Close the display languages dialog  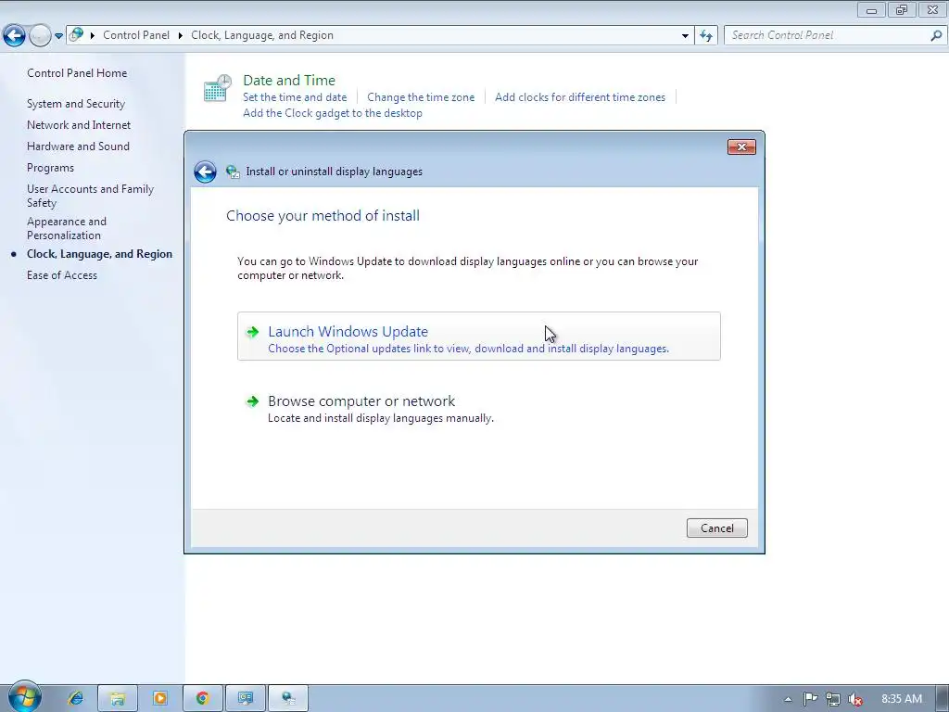point(741,147)
